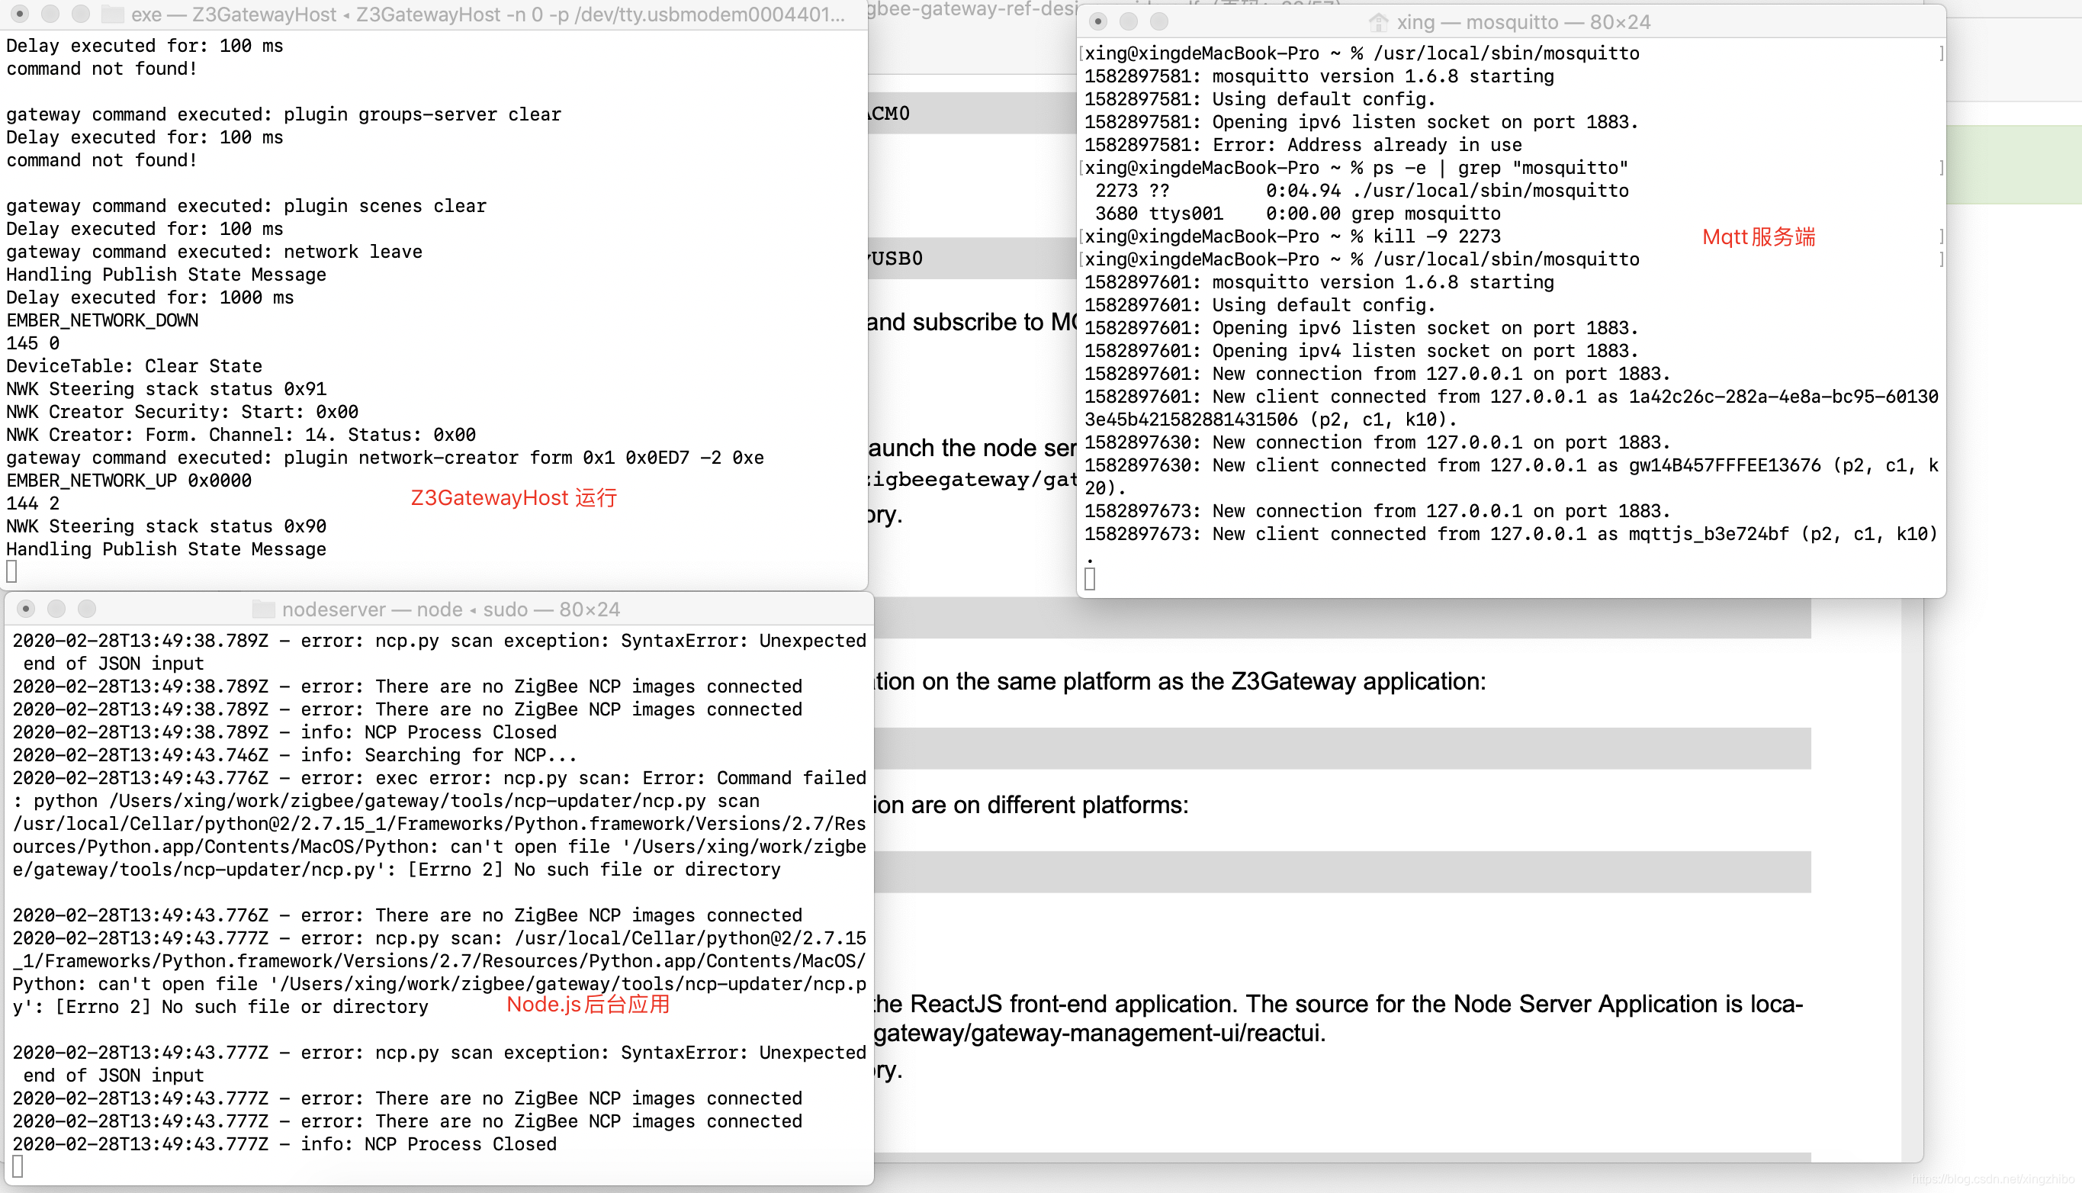Click the 'ps -e | grep "mosquitto"' command

click(x=1356, y=168)
